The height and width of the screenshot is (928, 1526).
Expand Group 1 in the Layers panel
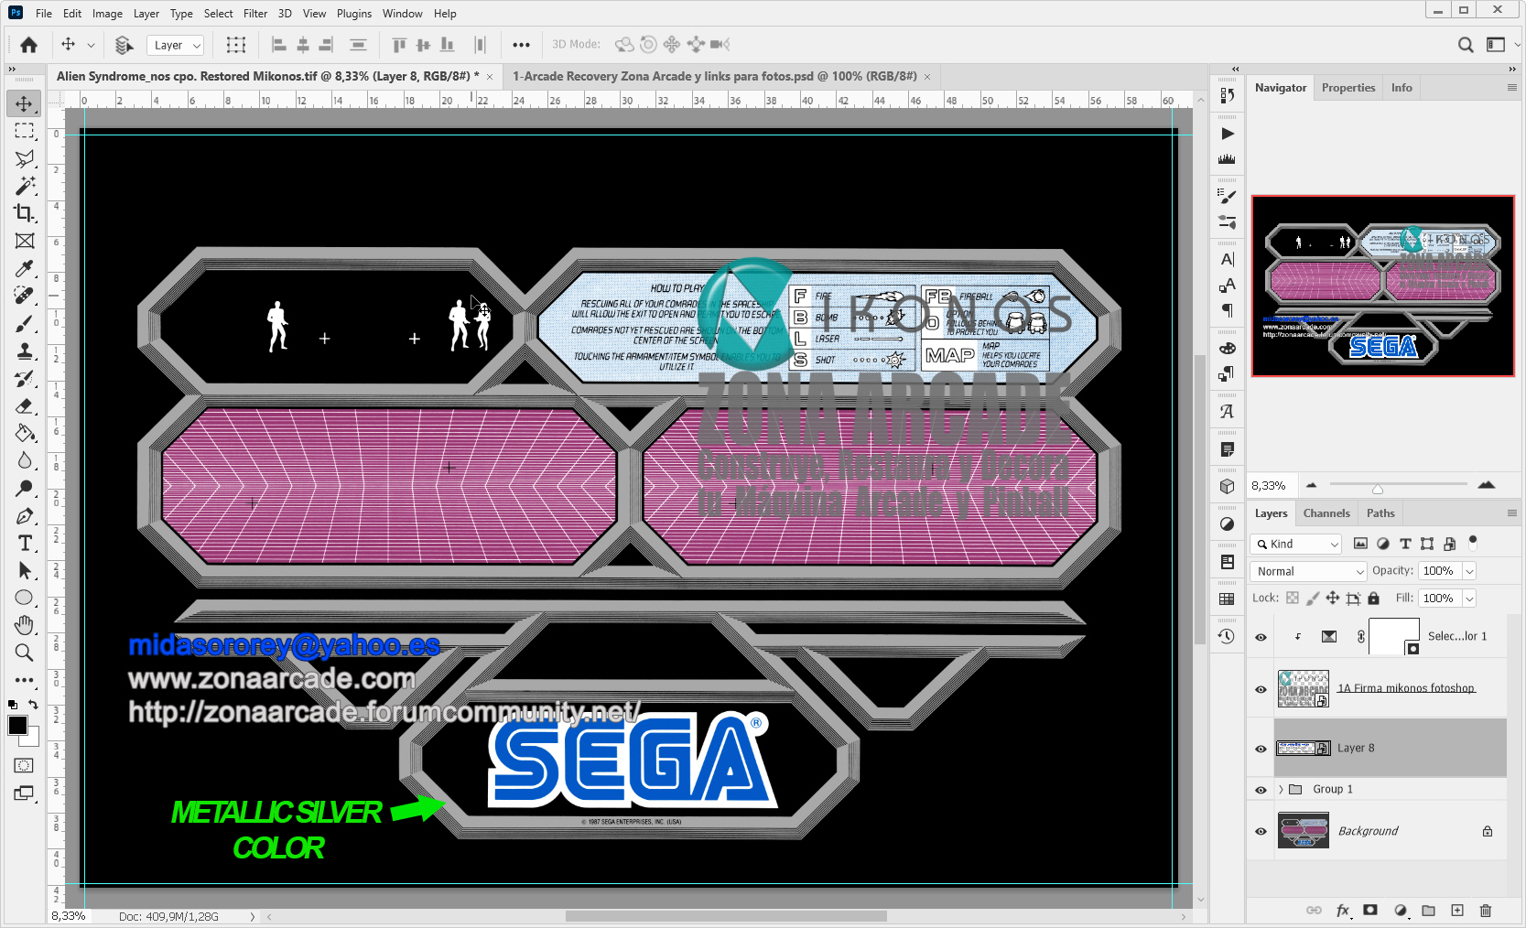[1281, 789]
